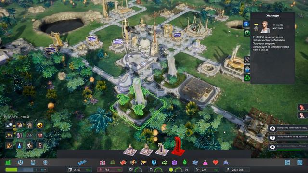Click the morale gauge showing 79
Viewport: 308px width, 173px height.
click(x=179, y=170)
